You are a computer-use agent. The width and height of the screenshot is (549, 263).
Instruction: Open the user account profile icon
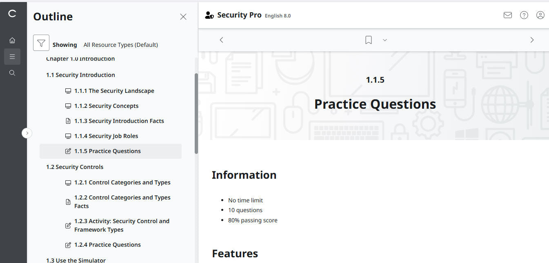540,15
